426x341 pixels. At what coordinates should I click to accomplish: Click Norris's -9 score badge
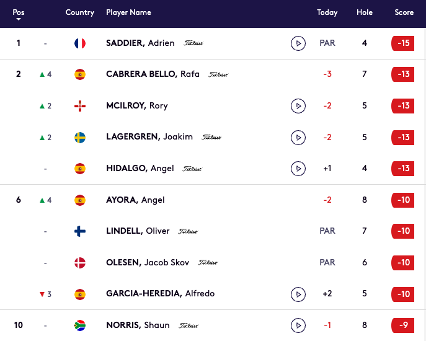coord(403,325)
